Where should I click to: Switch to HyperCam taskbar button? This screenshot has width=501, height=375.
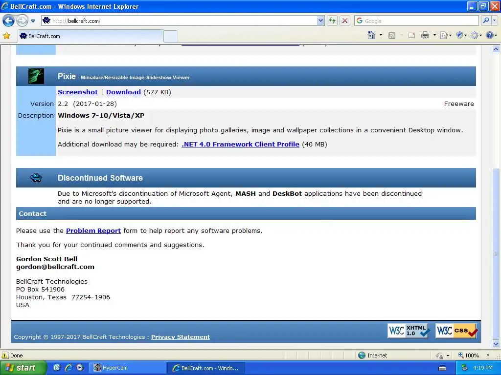pyautogui.click(x=127, y=368)
